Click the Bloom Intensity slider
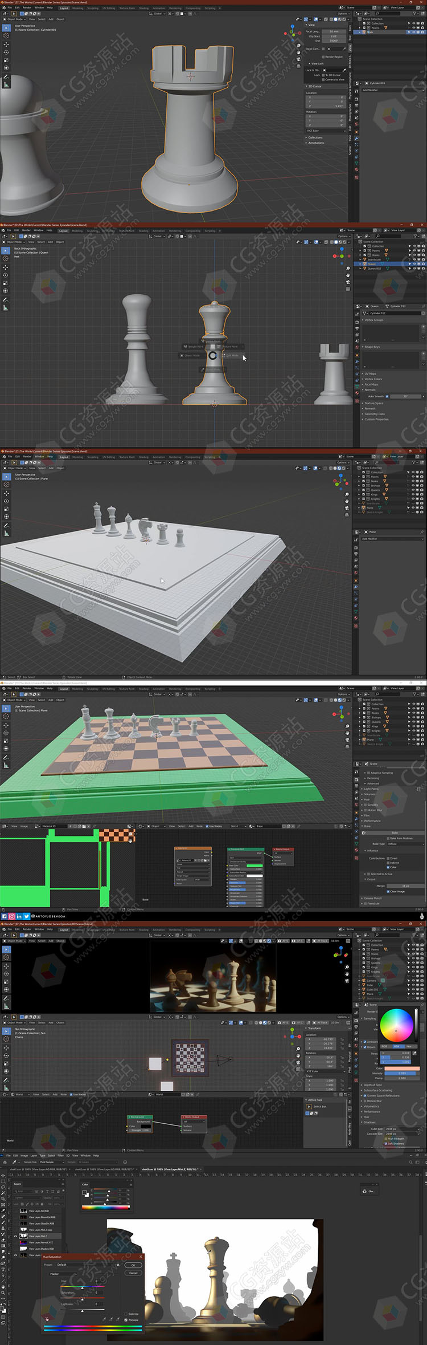This screenshot has width=427, height=1345. coord(402,1073)
